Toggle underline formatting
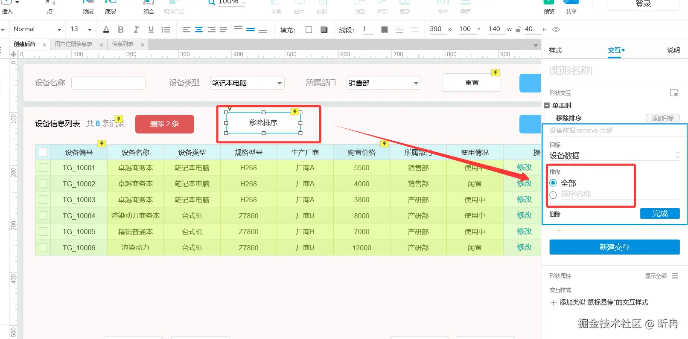This screenshot has width=688, height=339. coord(151,29)
